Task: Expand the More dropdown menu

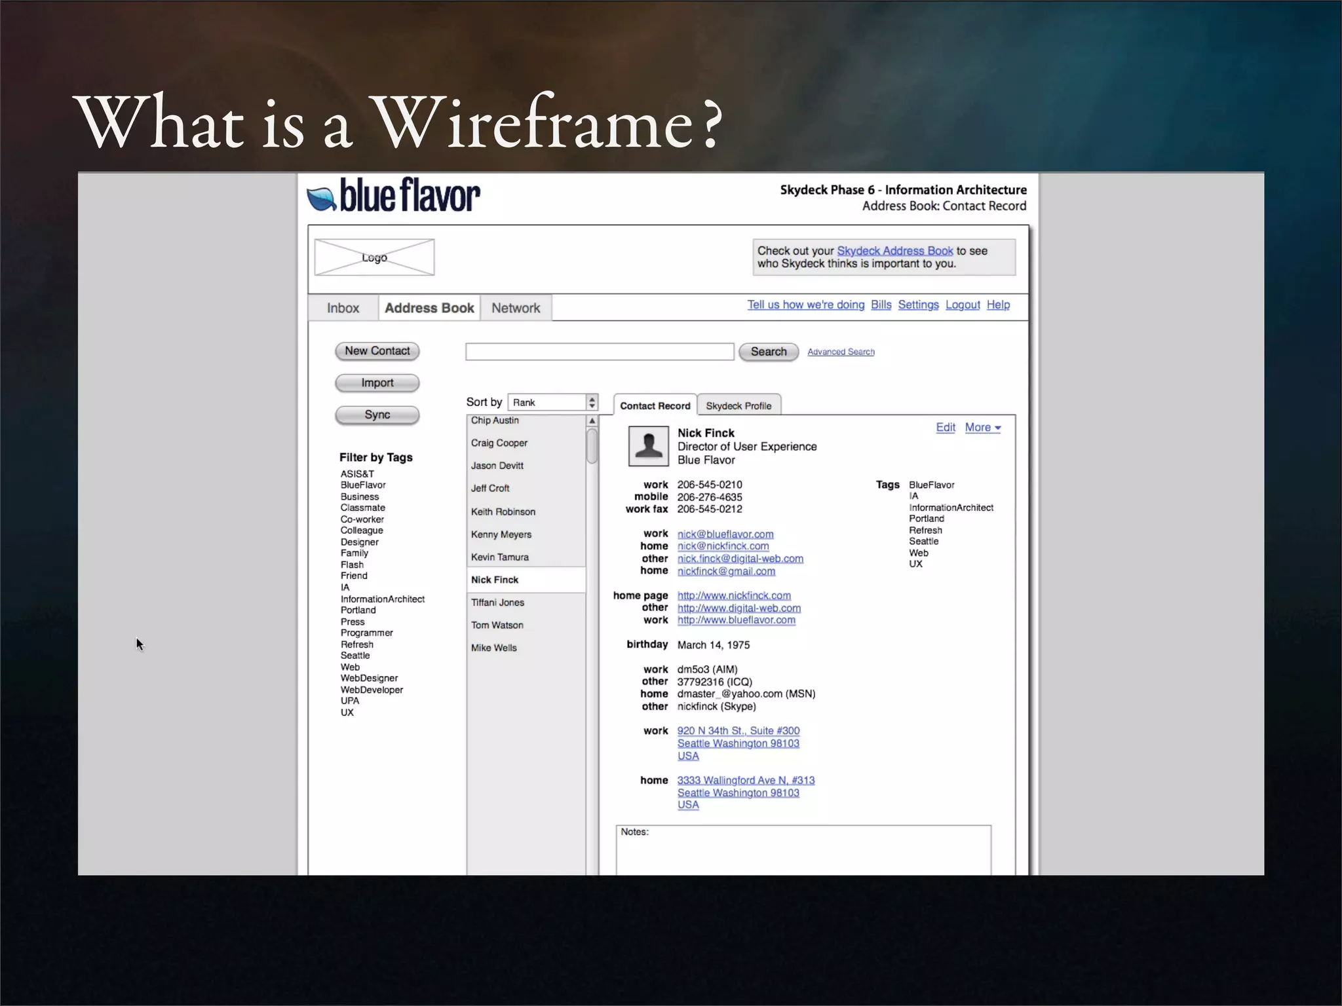Action: [x=983, y=427]
